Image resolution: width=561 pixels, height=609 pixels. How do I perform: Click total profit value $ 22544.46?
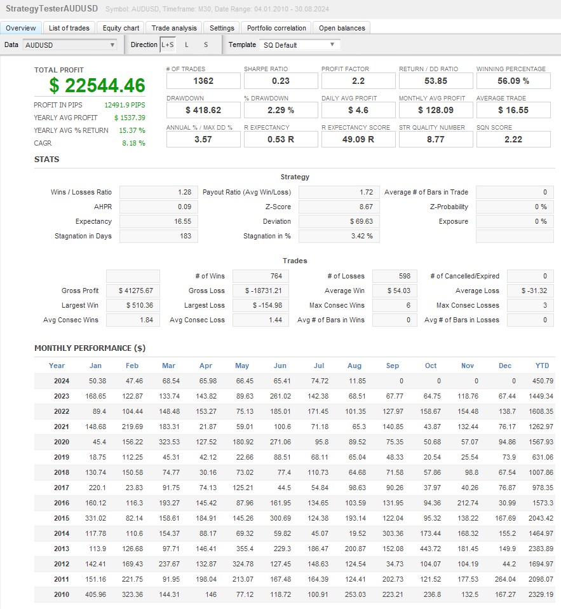click(x=97, y=85)
